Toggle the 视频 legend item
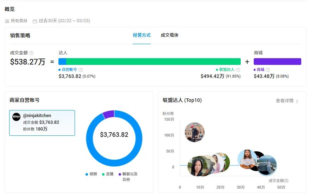 tap(91, 174)
